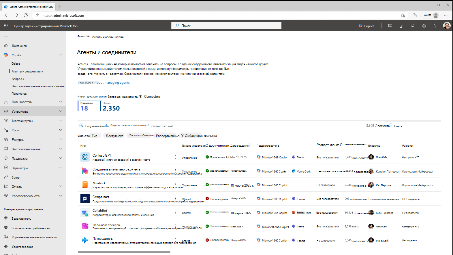The height and width of the screenshot is (255, 453).
Task: Click the horizontal scrollbar under table
Action: 124,252
